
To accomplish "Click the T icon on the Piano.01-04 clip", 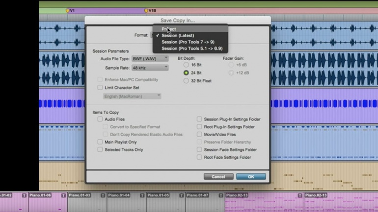I will (x=142, y=195).
